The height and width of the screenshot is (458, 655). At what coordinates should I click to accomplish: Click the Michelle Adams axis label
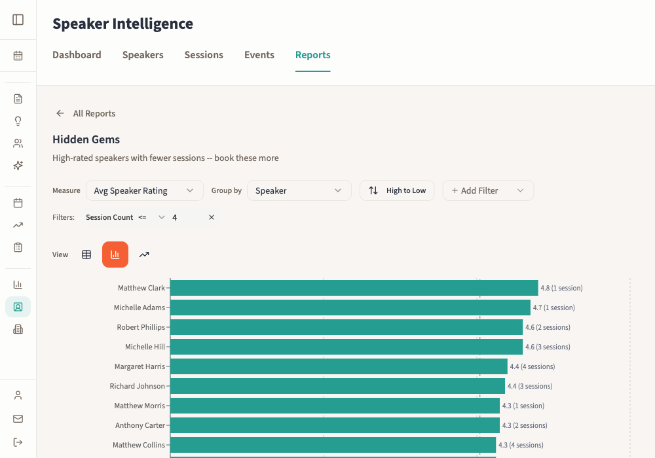click(140, 308)
